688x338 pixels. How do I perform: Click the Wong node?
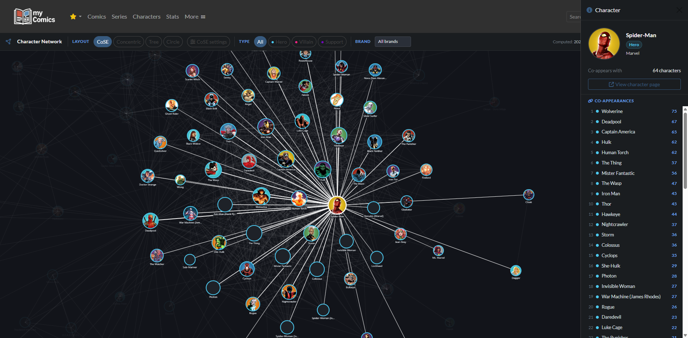[x=180, y=180]
